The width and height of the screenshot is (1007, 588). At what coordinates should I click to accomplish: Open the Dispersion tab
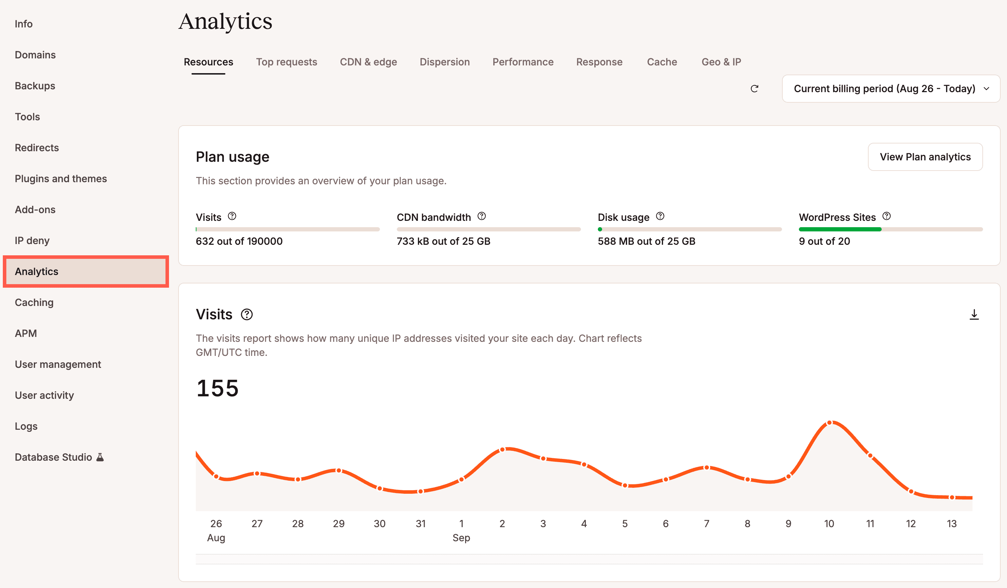click(444, 62)
